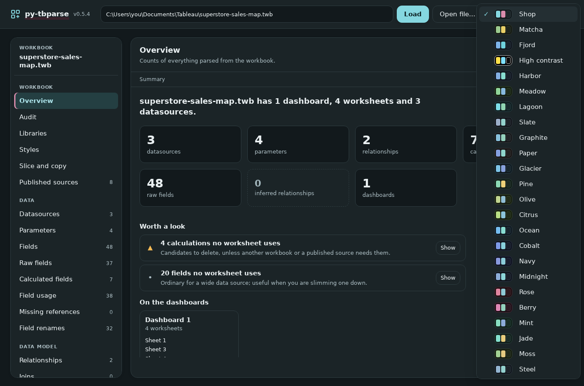
Task: Select the Shop theme
Action: click(528, 14)
